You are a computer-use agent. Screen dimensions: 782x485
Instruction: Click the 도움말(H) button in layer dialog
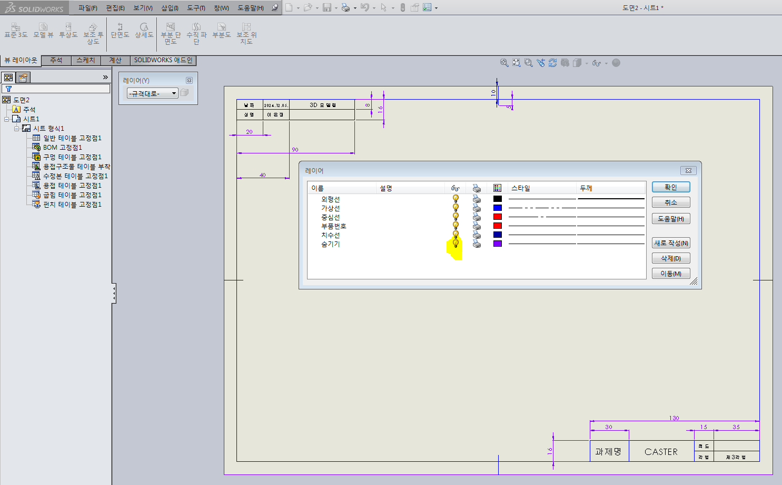click(x=671, y=219)
